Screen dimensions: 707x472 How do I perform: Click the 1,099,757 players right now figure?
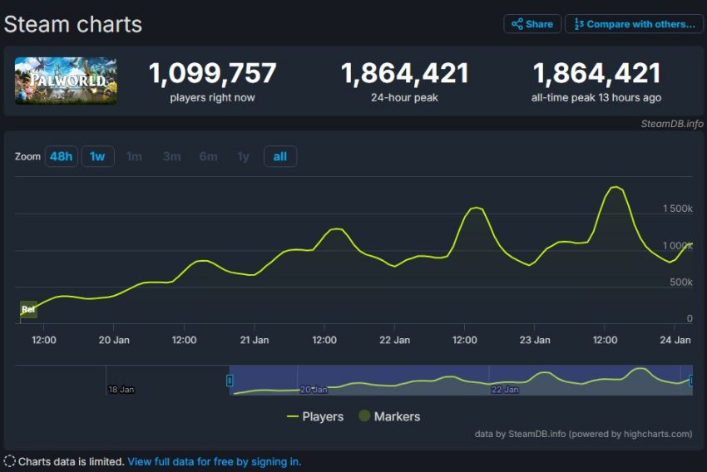(212, 73)
